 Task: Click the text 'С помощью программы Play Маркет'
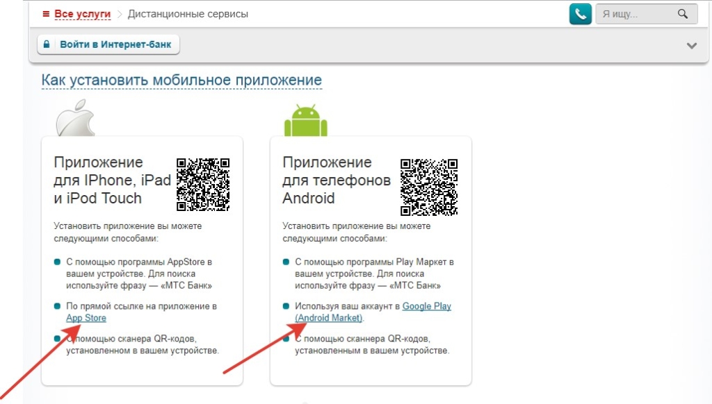(x=370, y=262)
